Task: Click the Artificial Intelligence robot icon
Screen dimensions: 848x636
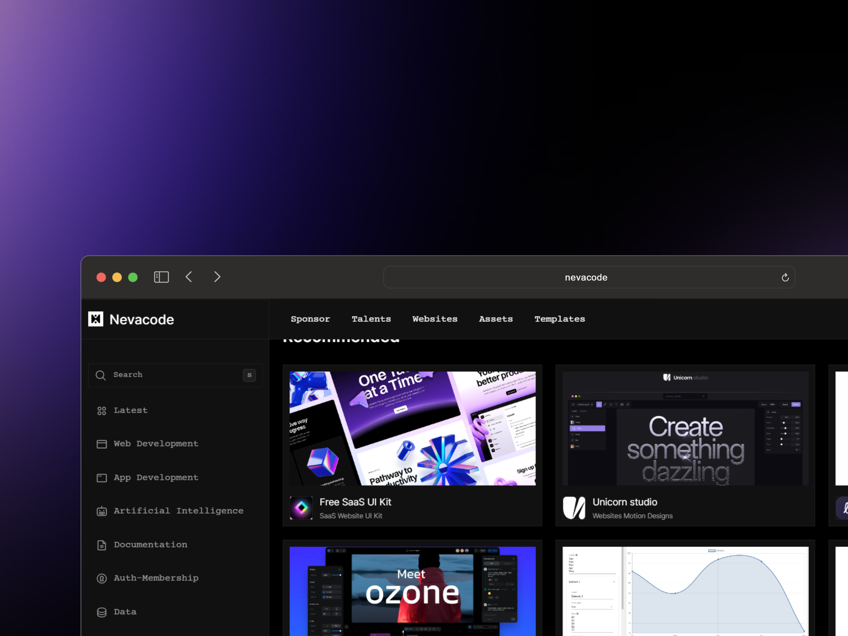Action: click(x=102, y=511)
